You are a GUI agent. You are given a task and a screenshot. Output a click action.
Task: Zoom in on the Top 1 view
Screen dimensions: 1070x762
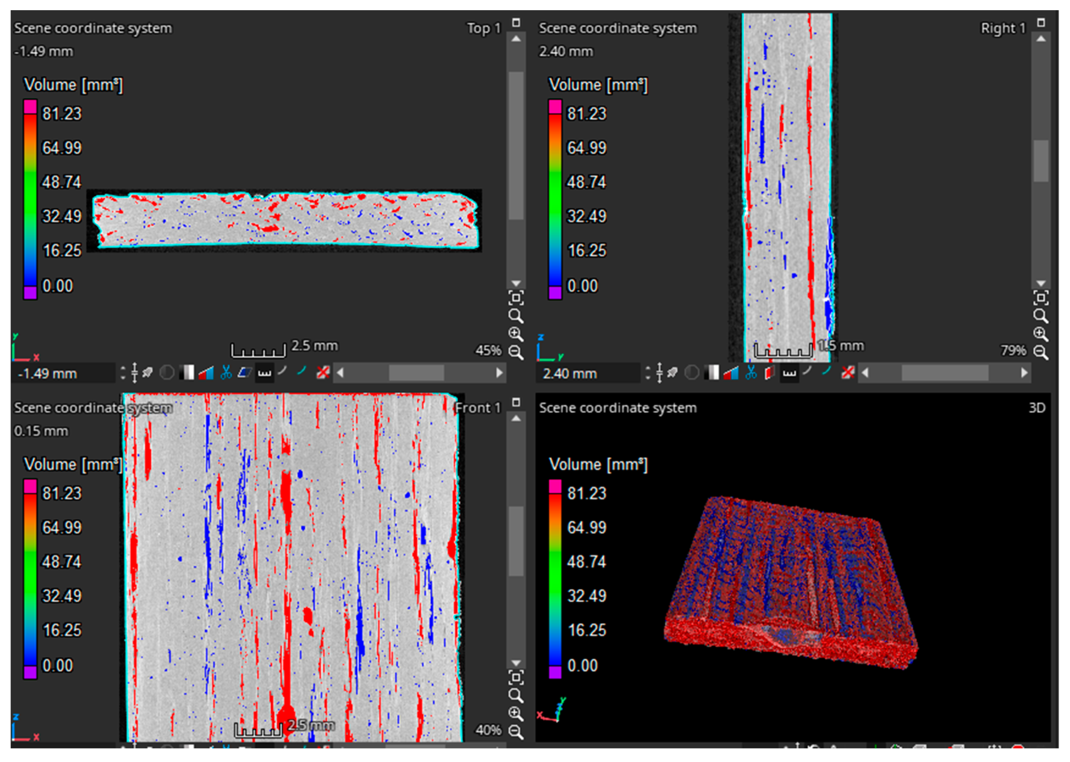coord(516,334)
